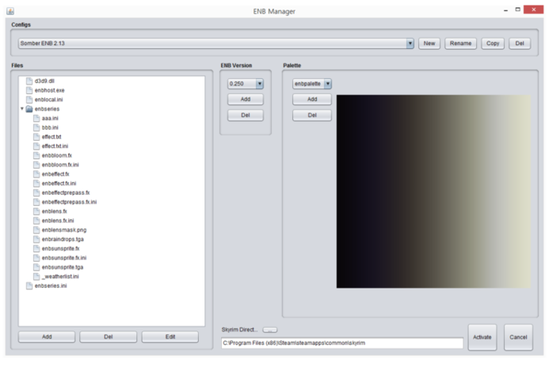Image resolution: width=549 pixels, height=367 pixels.
Task: Select enbeffectprepass.fx.ini file
Action: 70,202
